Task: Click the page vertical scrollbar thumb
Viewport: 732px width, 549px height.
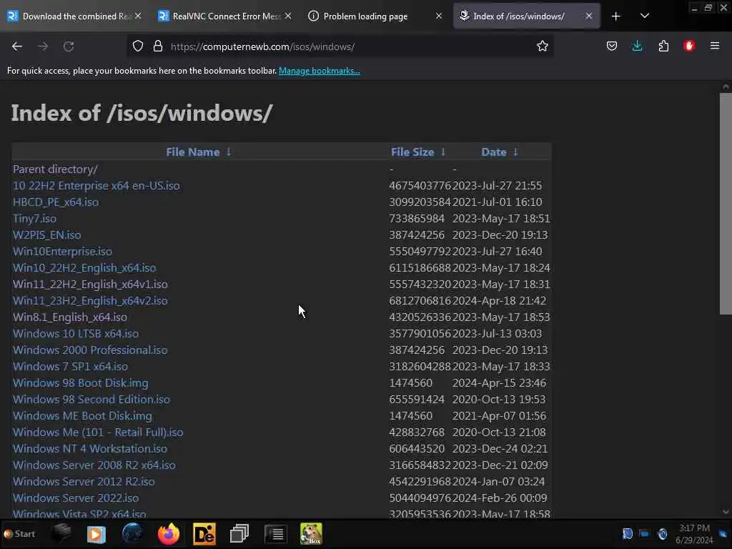Action: click(726, 204)
